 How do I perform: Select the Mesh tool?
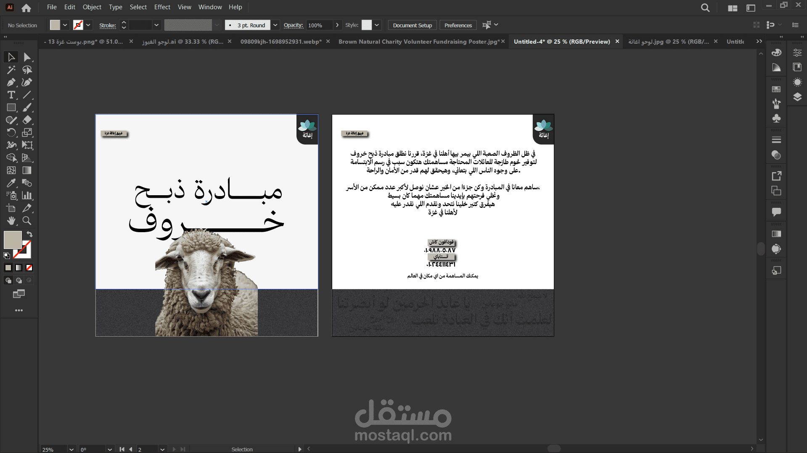(11, 170)
